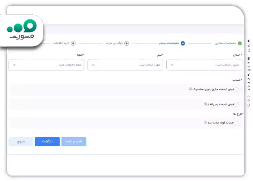253x181 pixels.
Task: Click the خروج button
Action: click(21, 142)
